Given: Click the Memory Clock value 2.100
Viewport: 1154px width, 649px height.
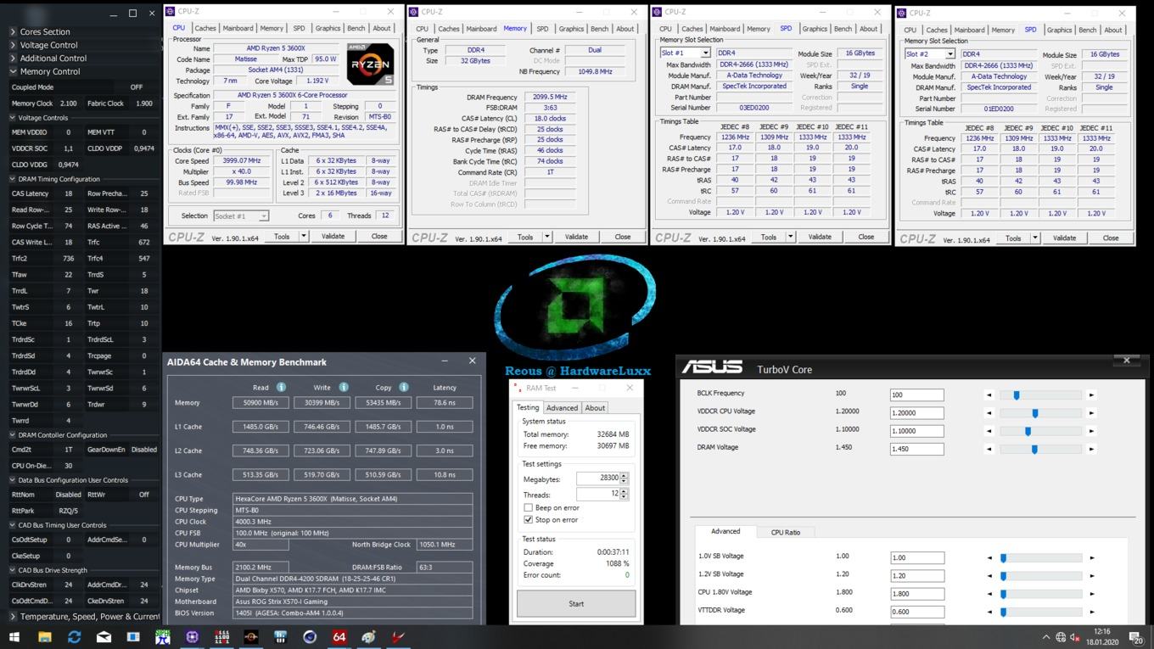Looking at the screenshot, I should click(x=69, y=104).
